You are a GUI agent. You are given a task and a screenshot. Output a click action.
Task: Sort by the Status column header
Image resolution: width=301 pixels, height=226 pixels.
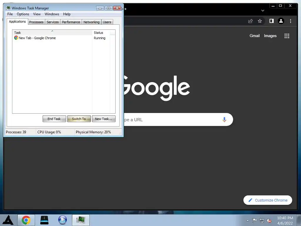101,32
